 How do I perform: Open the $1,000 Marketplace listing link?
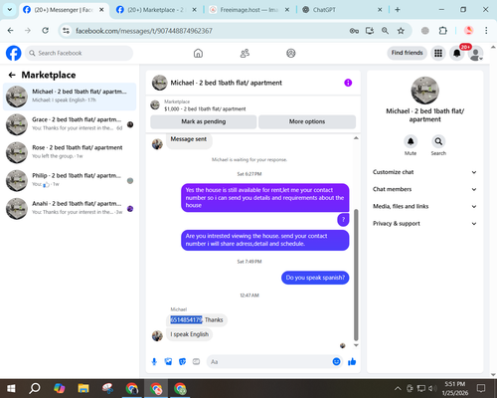[205, 108]
